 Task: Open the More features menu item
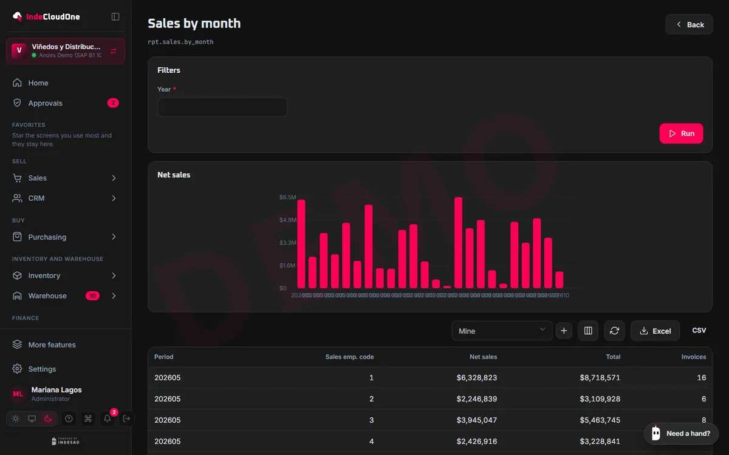coord(66,345)
